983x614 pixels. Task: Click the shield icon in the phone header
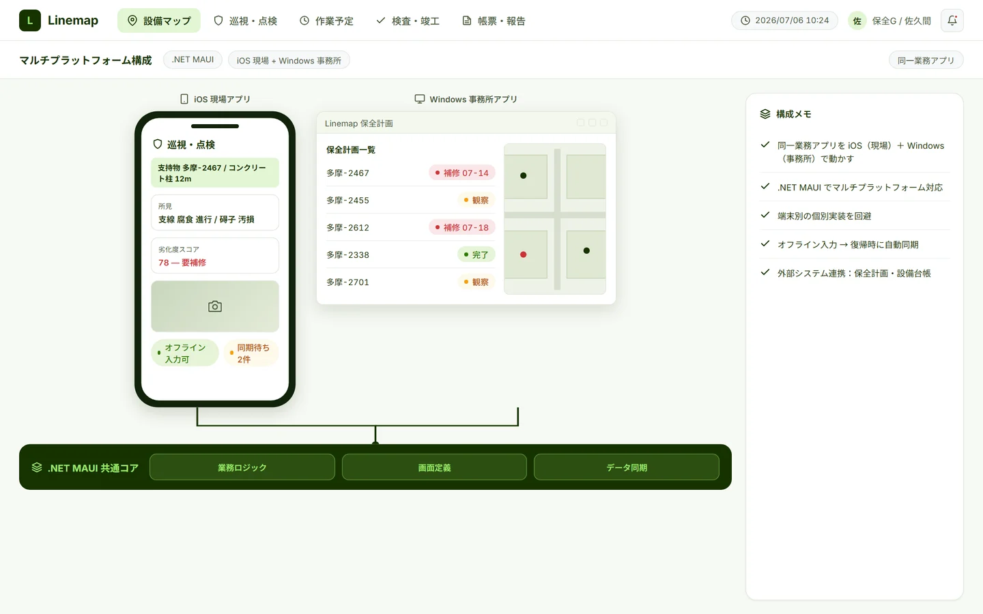[158, 144]
